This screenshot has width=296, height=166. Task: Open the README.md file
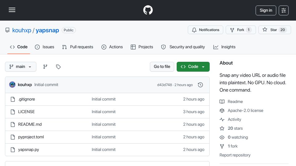point(30,124)
